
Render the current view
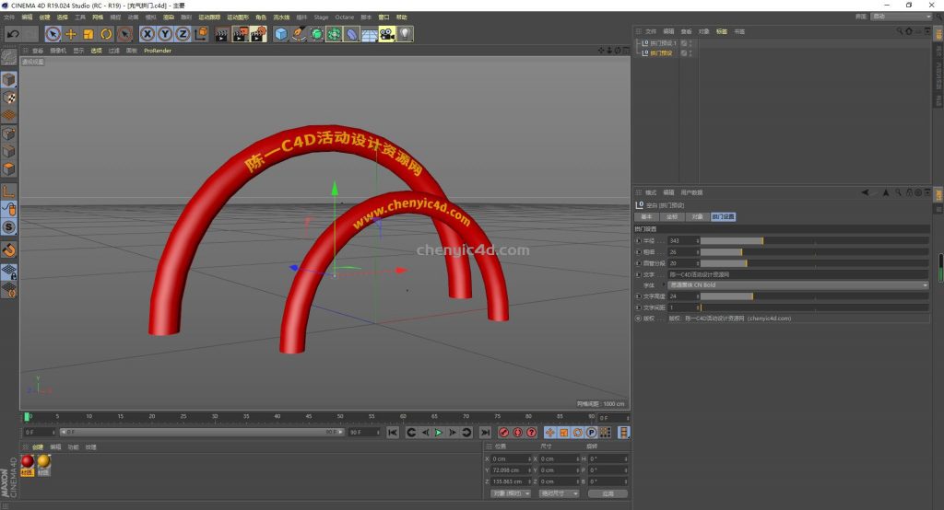click(x=221, y=34)
